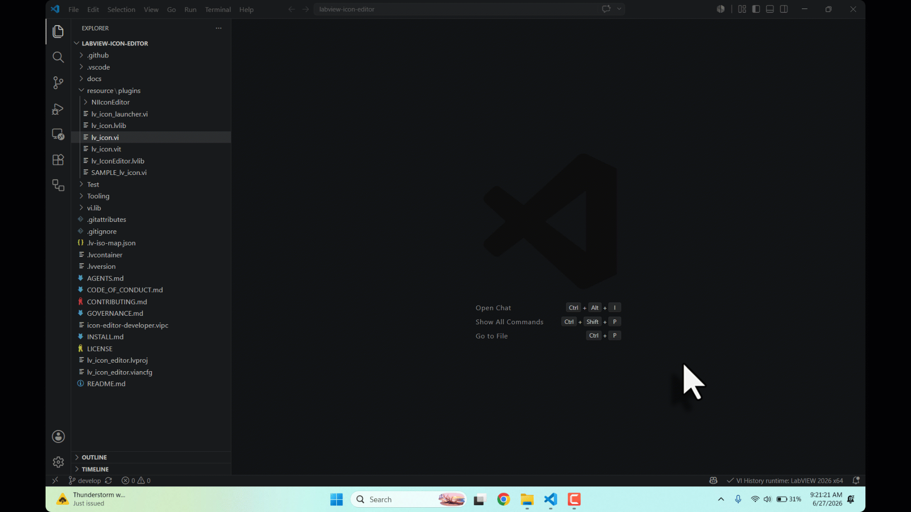The image size is (911, 512).
Task: Open the Extensions view
Action: coord(58,160)
